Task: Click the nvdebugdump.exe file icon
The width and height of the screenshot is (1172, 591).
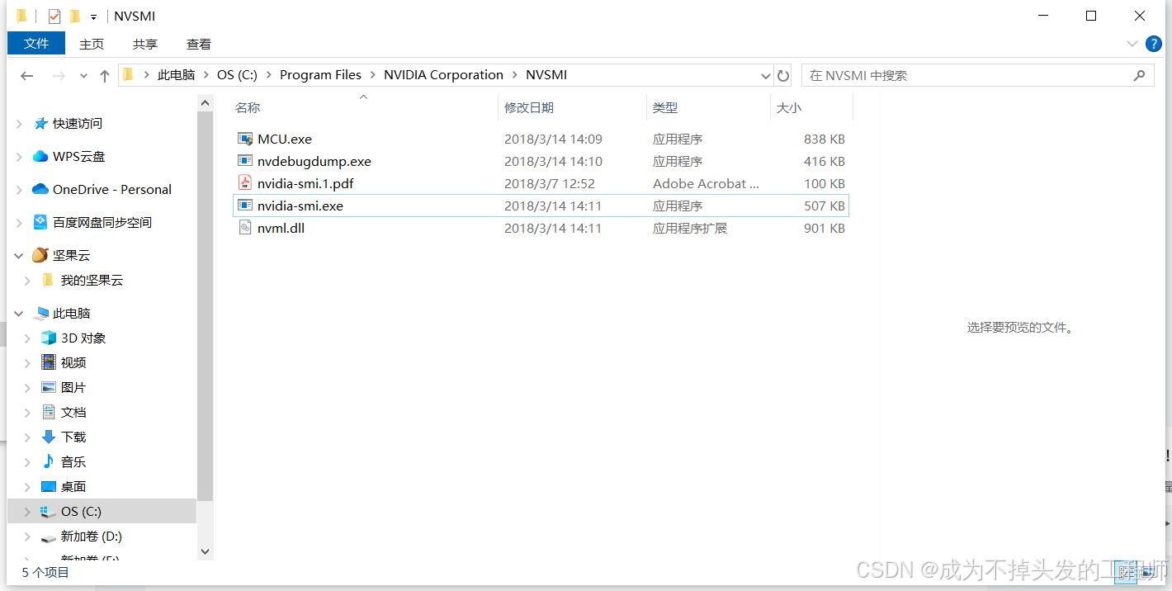Action: pyautogui.click(x=244, y=161)
